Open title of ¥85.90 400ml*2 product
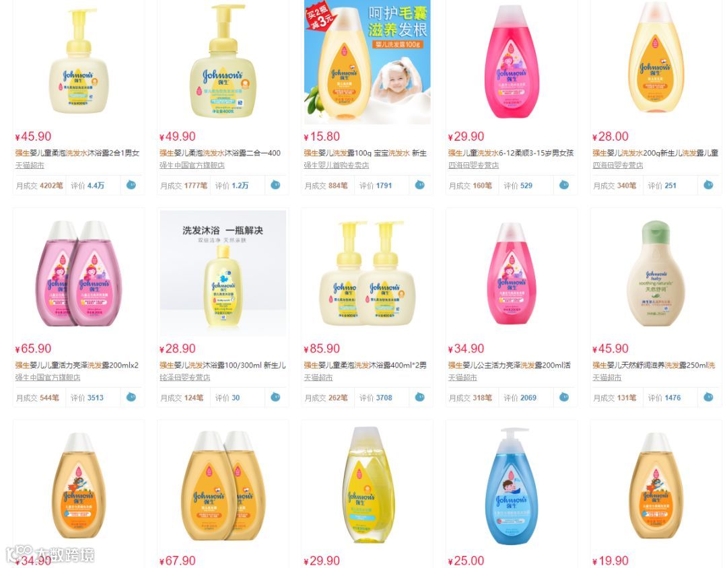 [365, 365]
